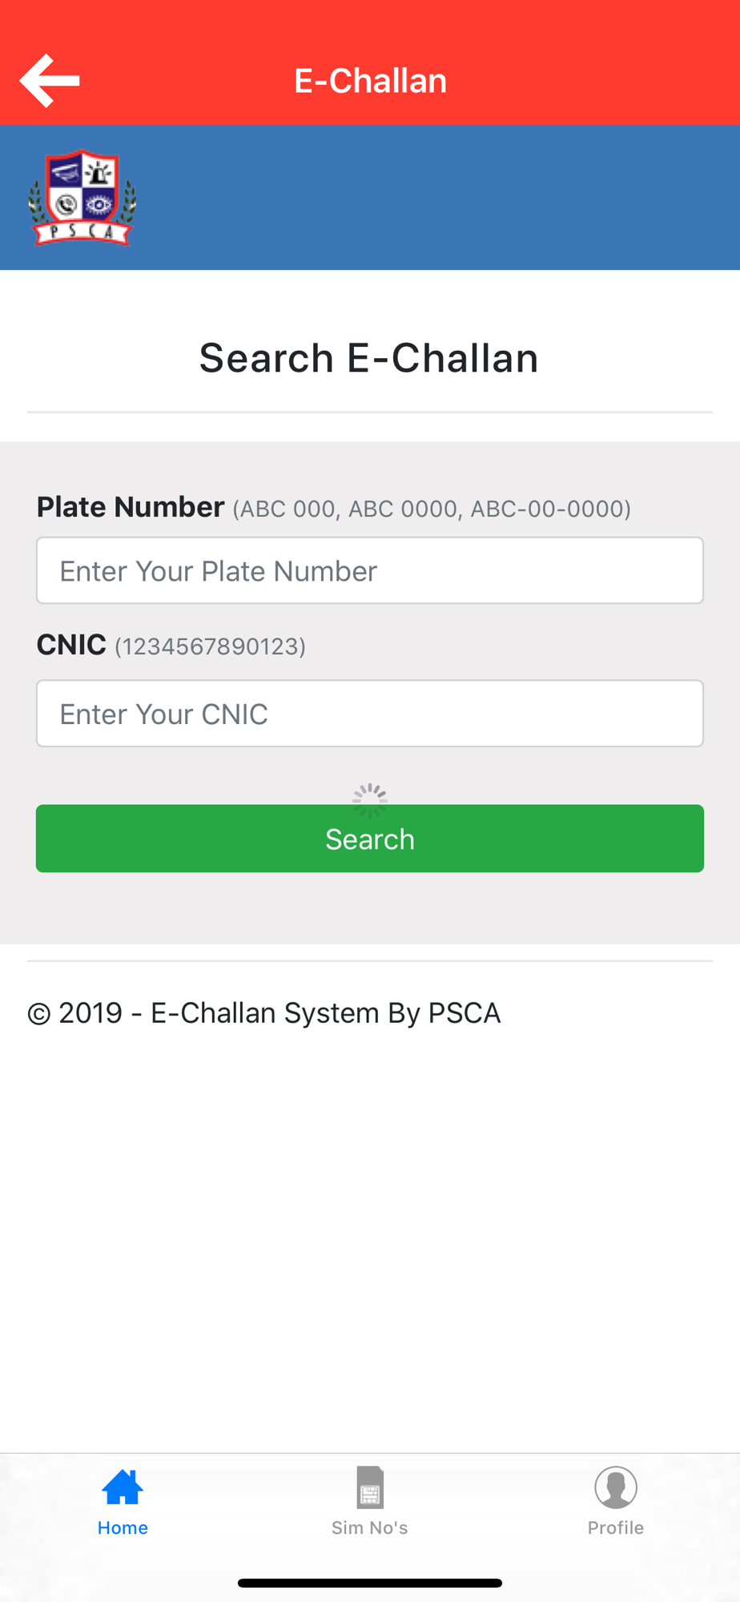Click the PSCA shield logo
Screen dimensions: 740x1602
tap(82, 198)
